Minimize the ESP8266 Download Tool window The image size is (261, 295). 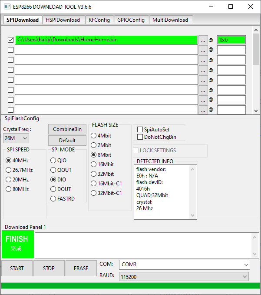click(211, 7)
